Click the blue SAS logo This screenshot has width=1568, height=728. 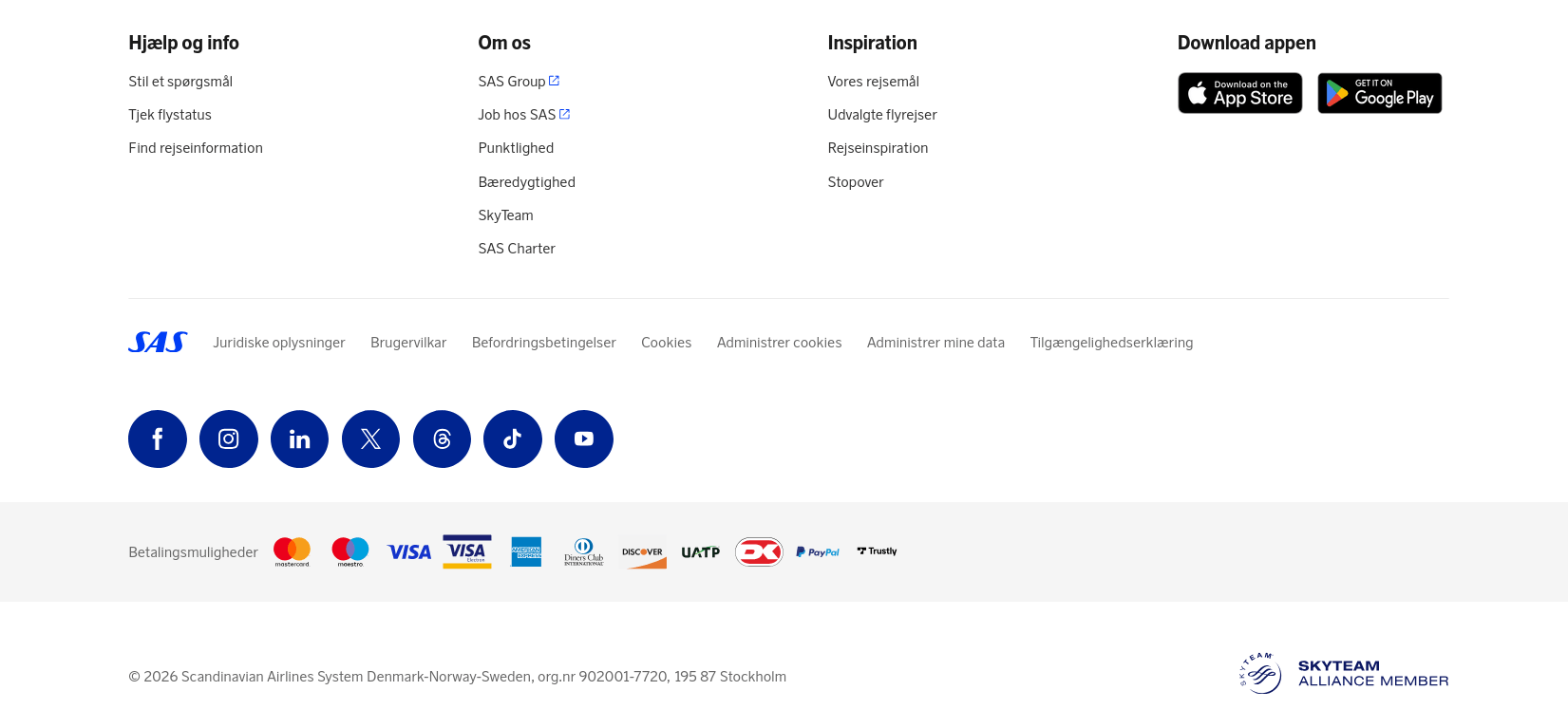point(158,342)
